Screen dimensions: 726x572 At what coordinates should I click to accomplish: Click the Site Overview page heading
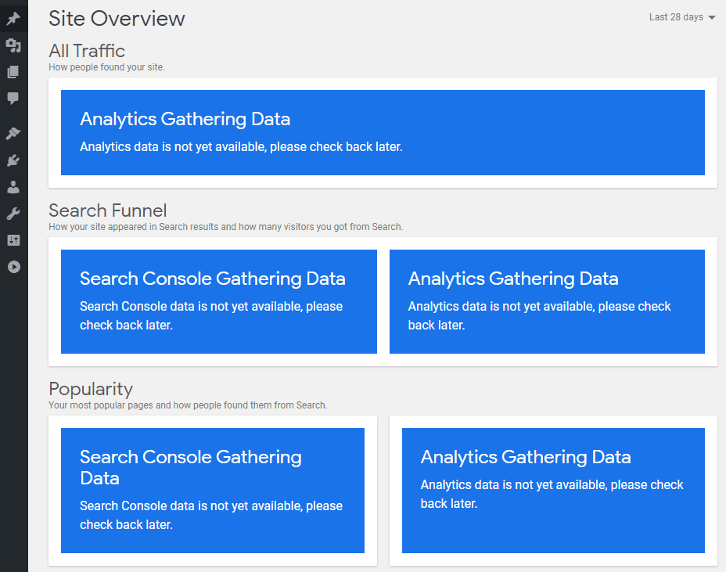[117, 18]
